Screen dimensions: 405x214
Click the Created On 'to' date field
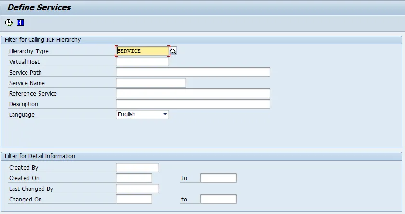coord(218,178)
